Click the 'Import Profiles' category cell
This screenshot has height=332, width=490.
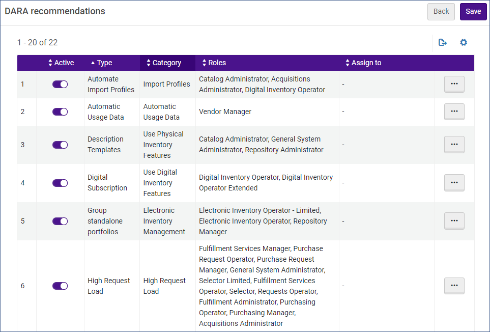click(167, 84)
